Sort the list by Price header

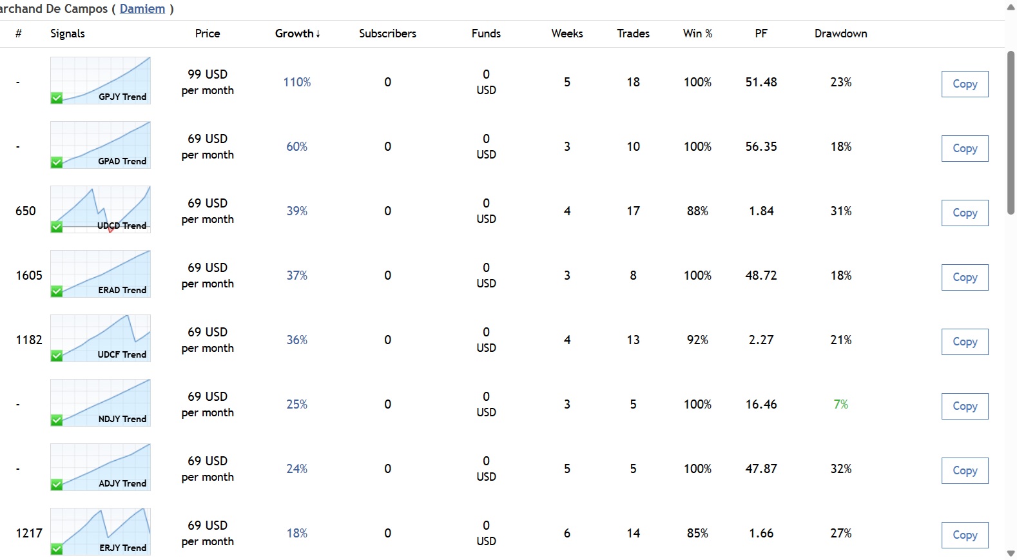208,34
